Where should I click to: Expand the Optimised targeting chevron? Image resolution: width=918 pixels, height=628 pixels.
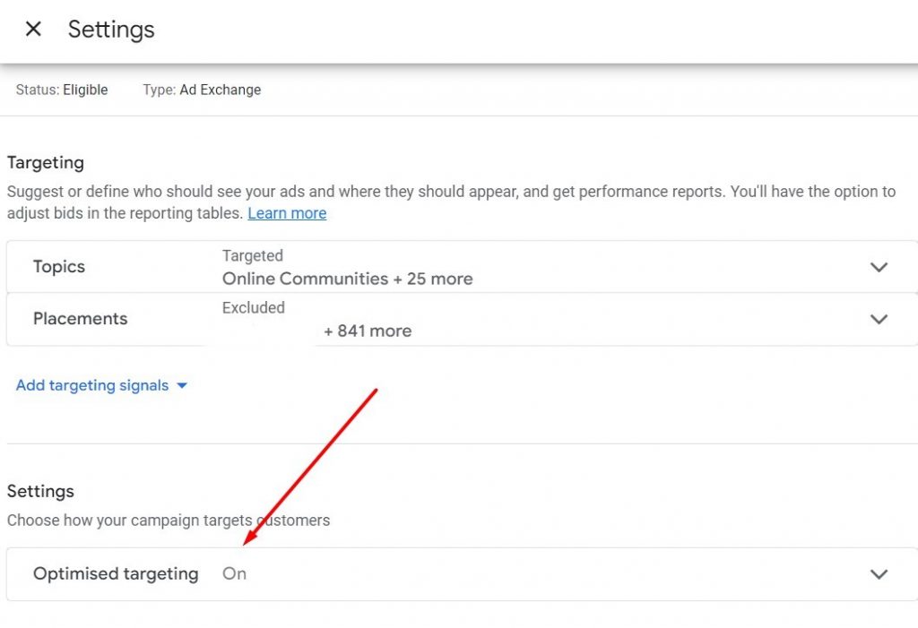879,574
